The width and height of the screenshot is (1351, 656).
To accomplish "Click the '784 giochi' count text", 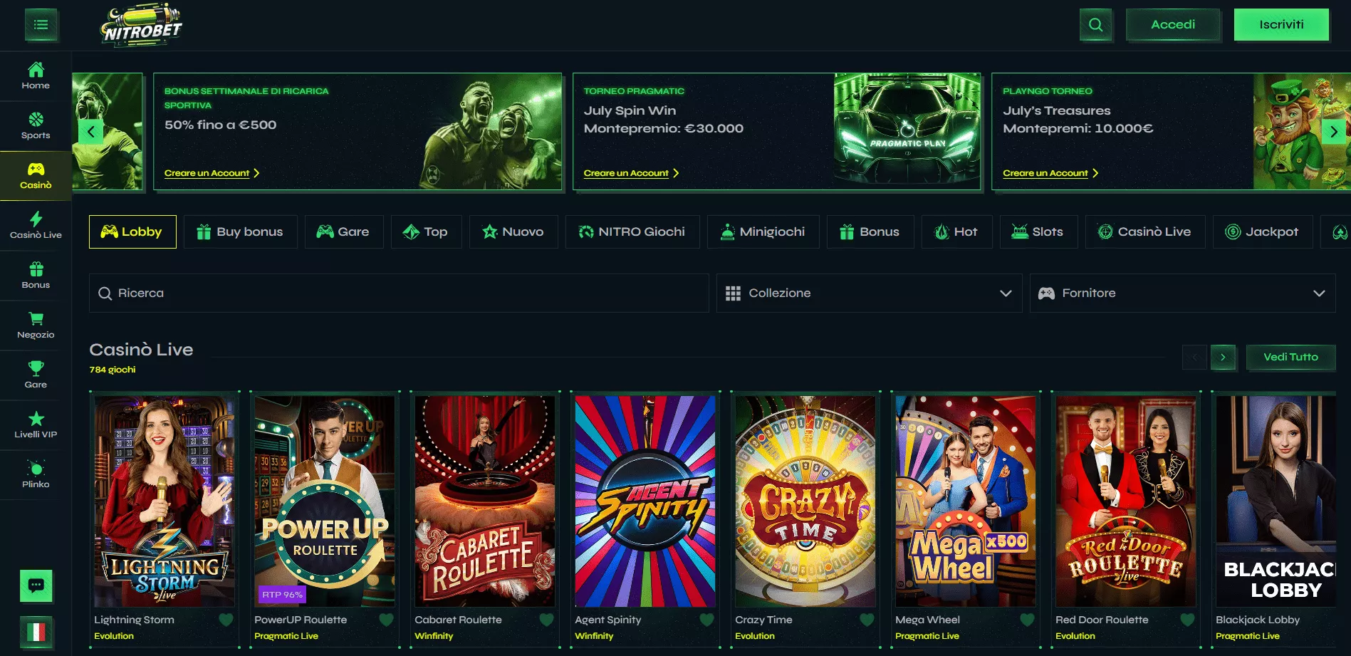I will [113, 370].
